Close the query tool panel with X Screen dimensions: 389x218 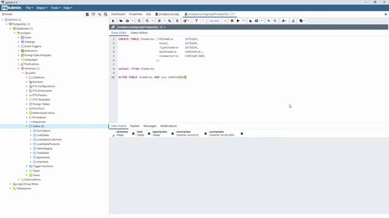tap(385, 15)
